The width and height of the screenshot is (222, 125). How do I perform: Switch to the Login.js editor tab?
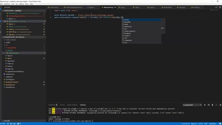coord(152,7)
